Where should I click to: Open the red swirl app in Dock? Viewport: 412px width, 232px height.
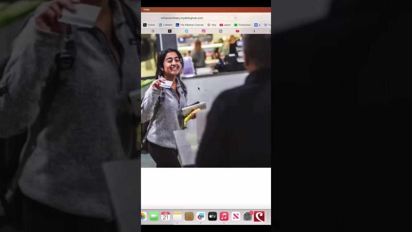click(259, 217)
